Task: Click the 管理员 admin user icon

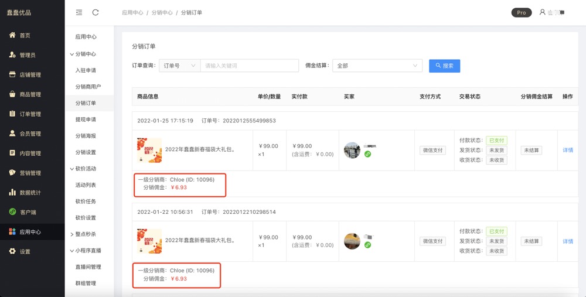Action: [12, 55]
